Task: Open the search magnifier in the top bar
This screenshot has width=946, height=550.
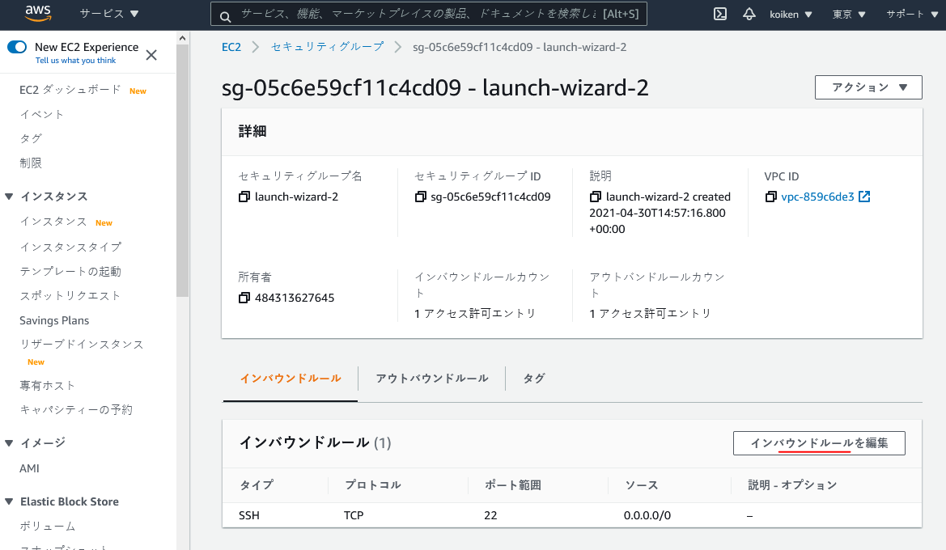Action: 225,15
